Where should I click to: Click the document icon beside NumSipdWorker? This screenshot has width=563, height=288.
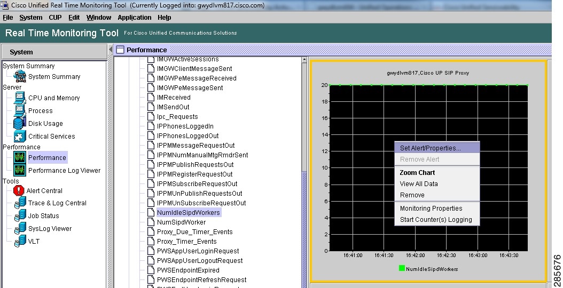click(151, 222)
